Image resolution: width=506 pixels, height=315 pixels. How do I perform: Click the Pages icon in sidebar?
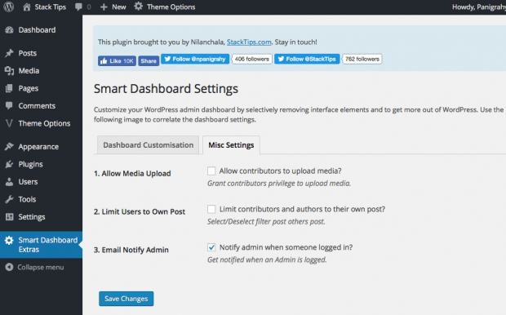point(9,88)
